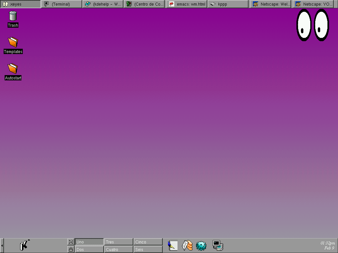Launch the terminal monitor icon in panel
The height and width of the screenshot is (253, 338).
tap(218, 245)
